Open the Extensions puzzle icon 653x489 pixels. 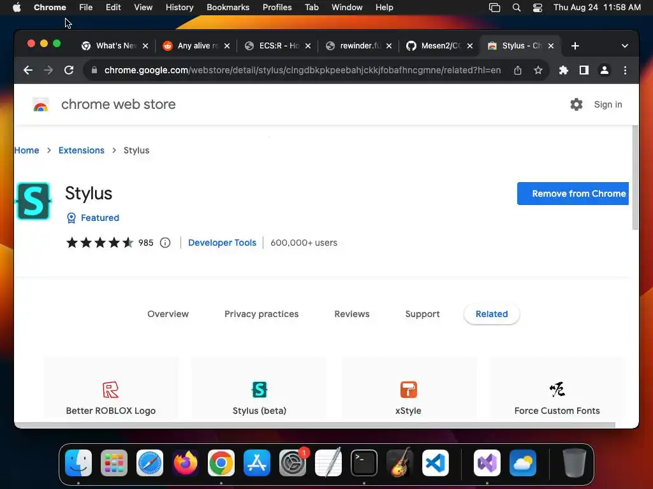pos(564,70)
